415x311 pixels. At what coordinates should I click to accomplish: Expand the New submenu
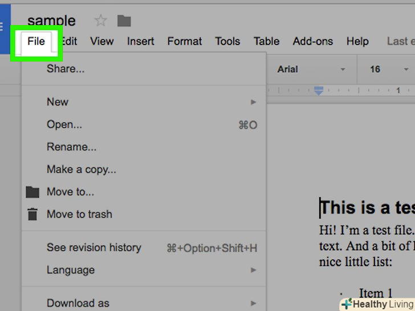click(144, 102)
